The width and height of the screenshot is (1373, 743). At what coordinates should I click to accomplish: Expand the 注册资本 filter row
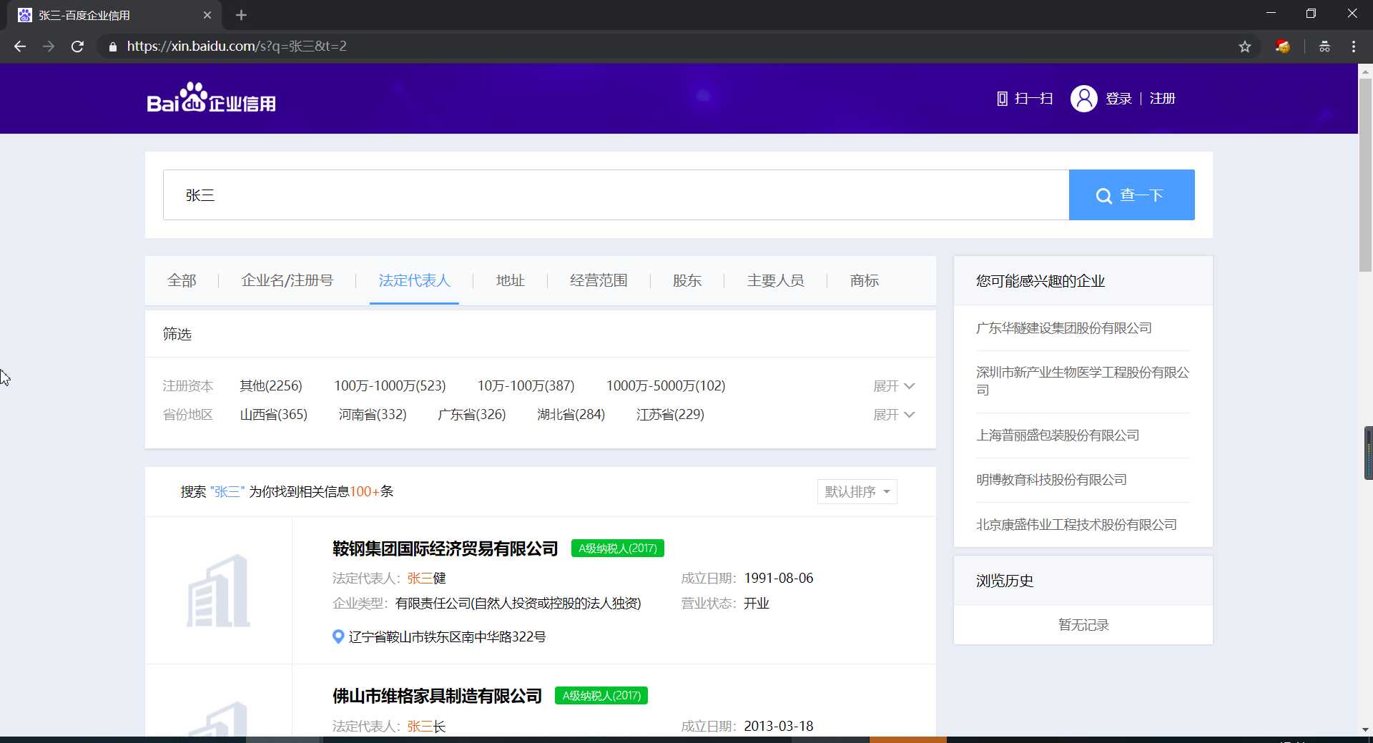(x=894, y=386)
